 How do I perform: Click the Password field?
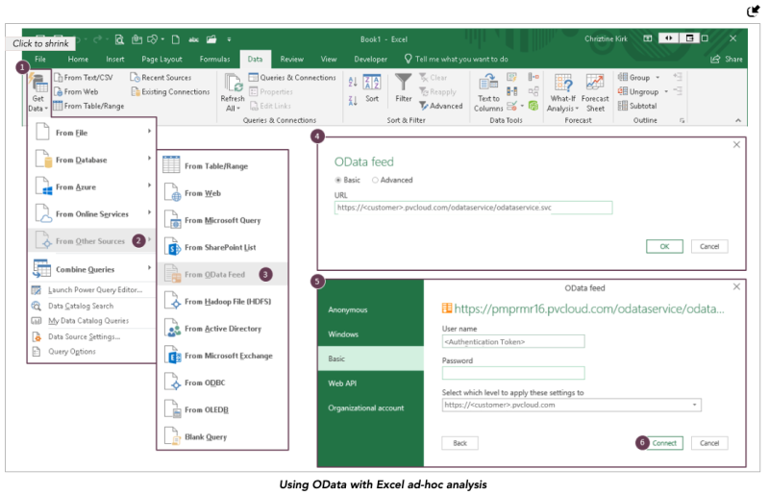[513, 373]
